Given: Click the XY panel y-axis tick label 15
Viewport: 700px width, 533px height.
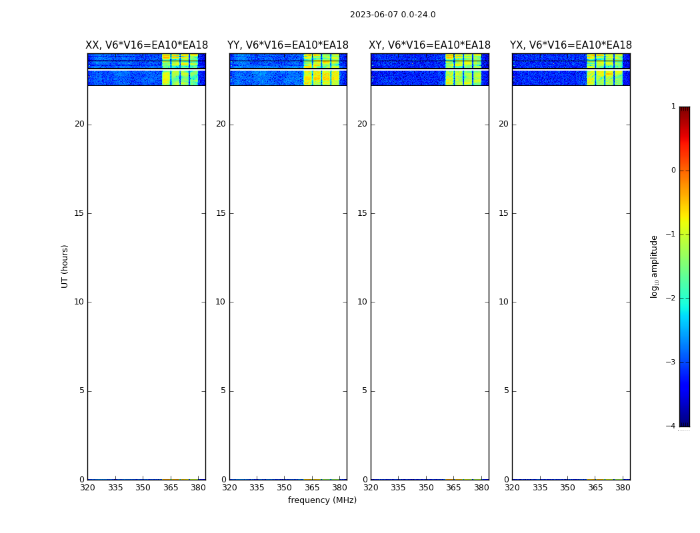Looking at the screenshot, I should (x=363, y=213).
